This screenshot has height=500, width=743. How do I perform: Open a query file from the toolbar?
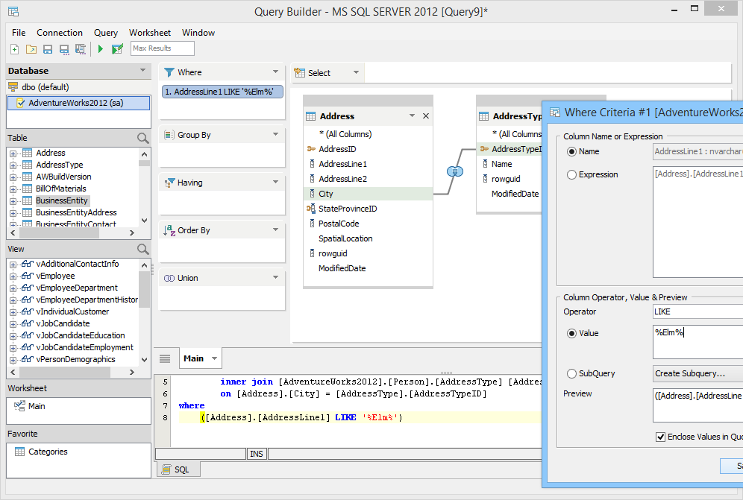point(31,48)
